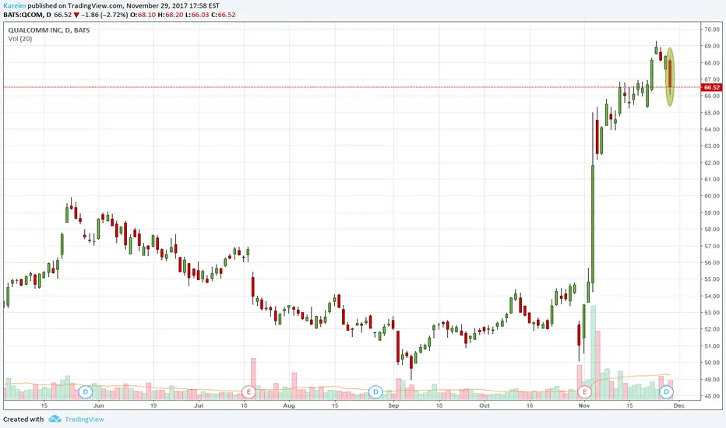Open the TradingView link beside the logo
Viewport: 726px width, 428px height.
84,419
